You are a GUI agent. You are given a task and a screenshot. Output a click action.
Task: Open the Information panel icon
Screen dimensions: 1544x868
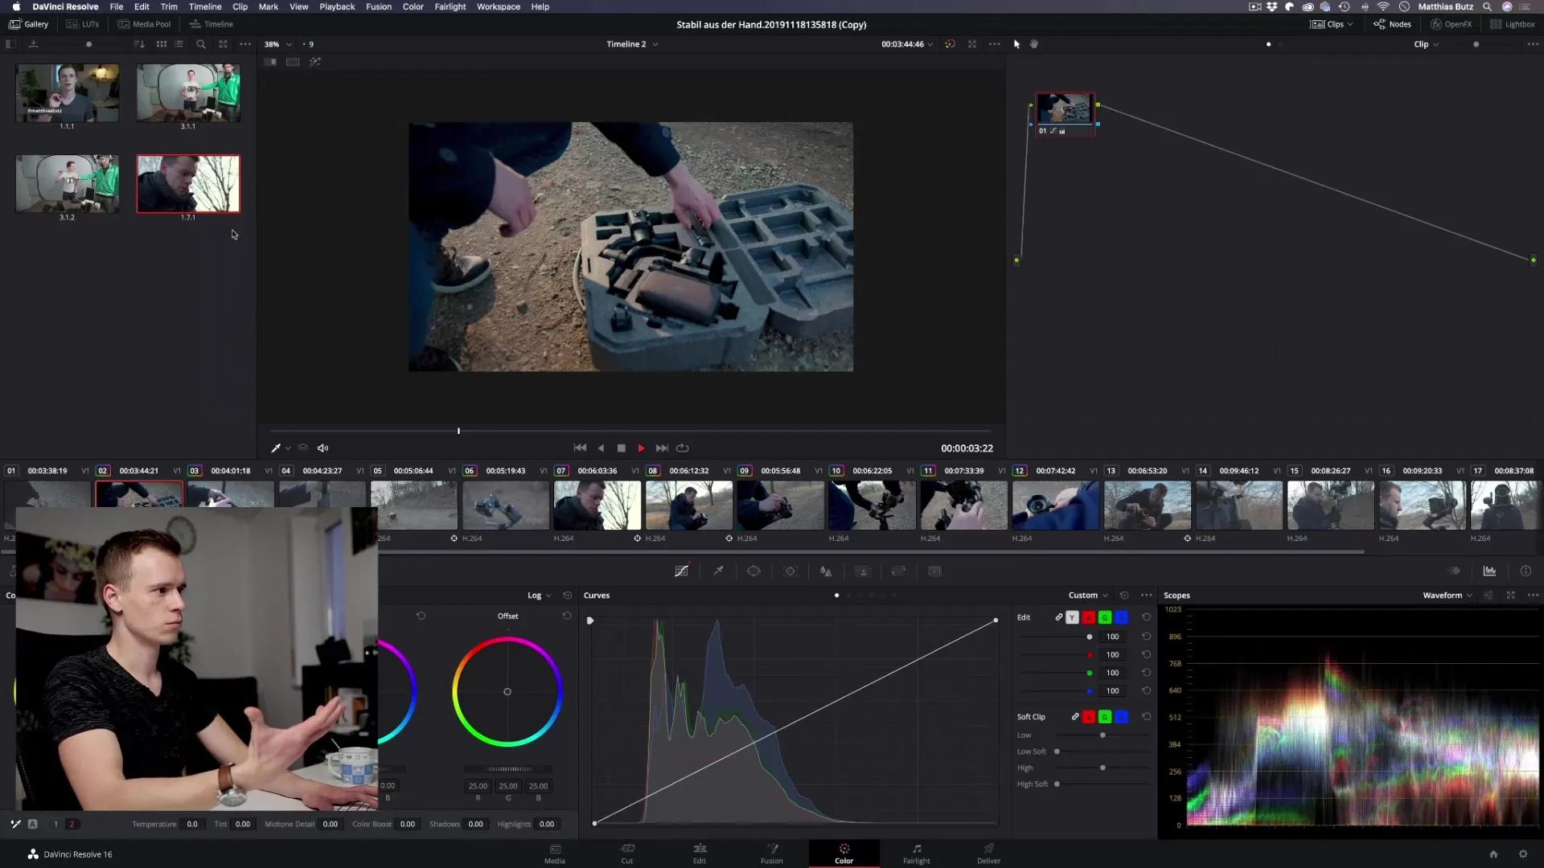point(1526,571)
